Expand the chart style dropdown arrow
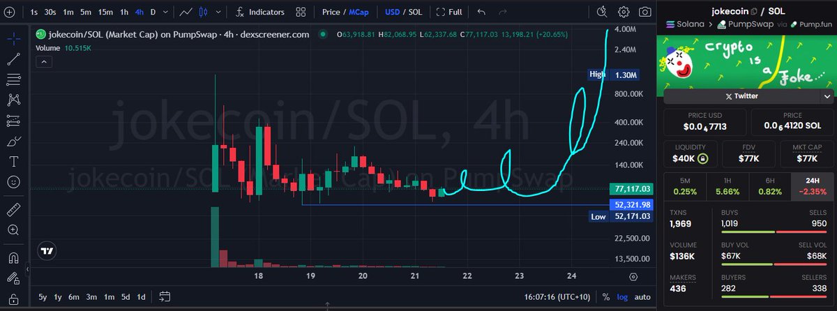Viewport: 837px width, 311px height. [x=218, y=12]
